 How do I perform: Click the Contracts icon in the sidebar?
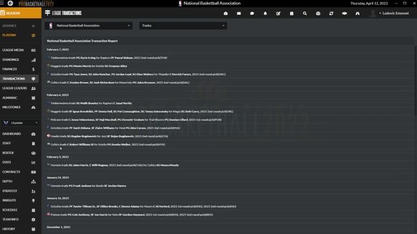(x=33, y=172)
